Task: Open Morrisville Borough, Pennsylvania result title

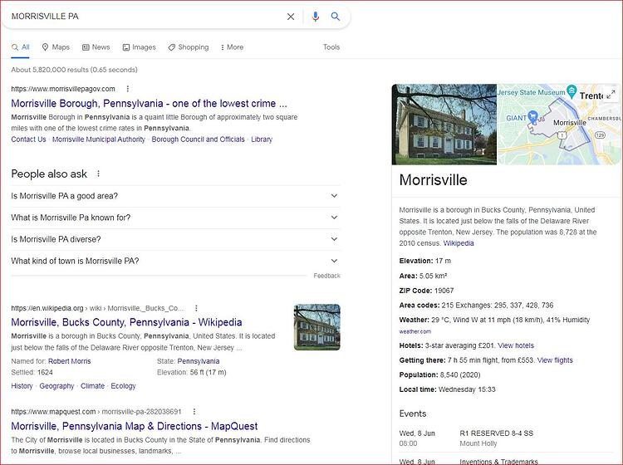Action: tap(149, 103)
